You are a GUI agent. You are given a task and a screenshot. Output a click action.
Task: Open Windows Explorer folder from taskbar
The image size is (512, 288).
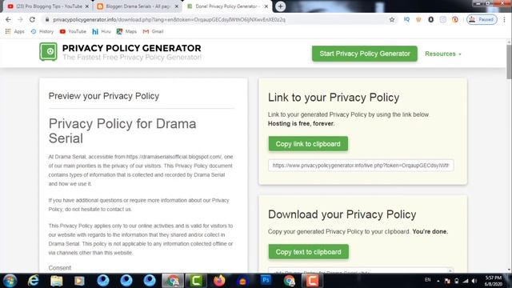tap(56, 281)
